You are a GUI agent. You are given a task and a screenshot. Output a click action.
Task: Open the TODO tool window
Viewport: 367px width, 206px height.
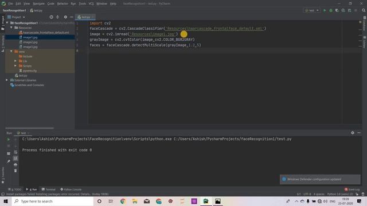coord(14,189)
